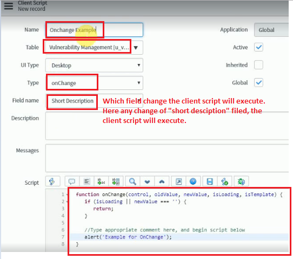
Task: Click inside the Description text area
Action: tap(167, 126)
